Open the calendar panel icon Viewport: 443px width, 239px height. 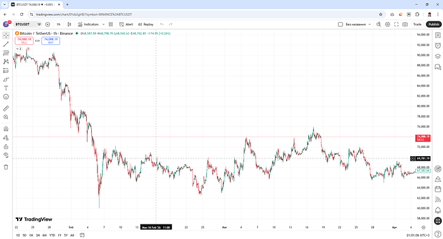[438, 189]
